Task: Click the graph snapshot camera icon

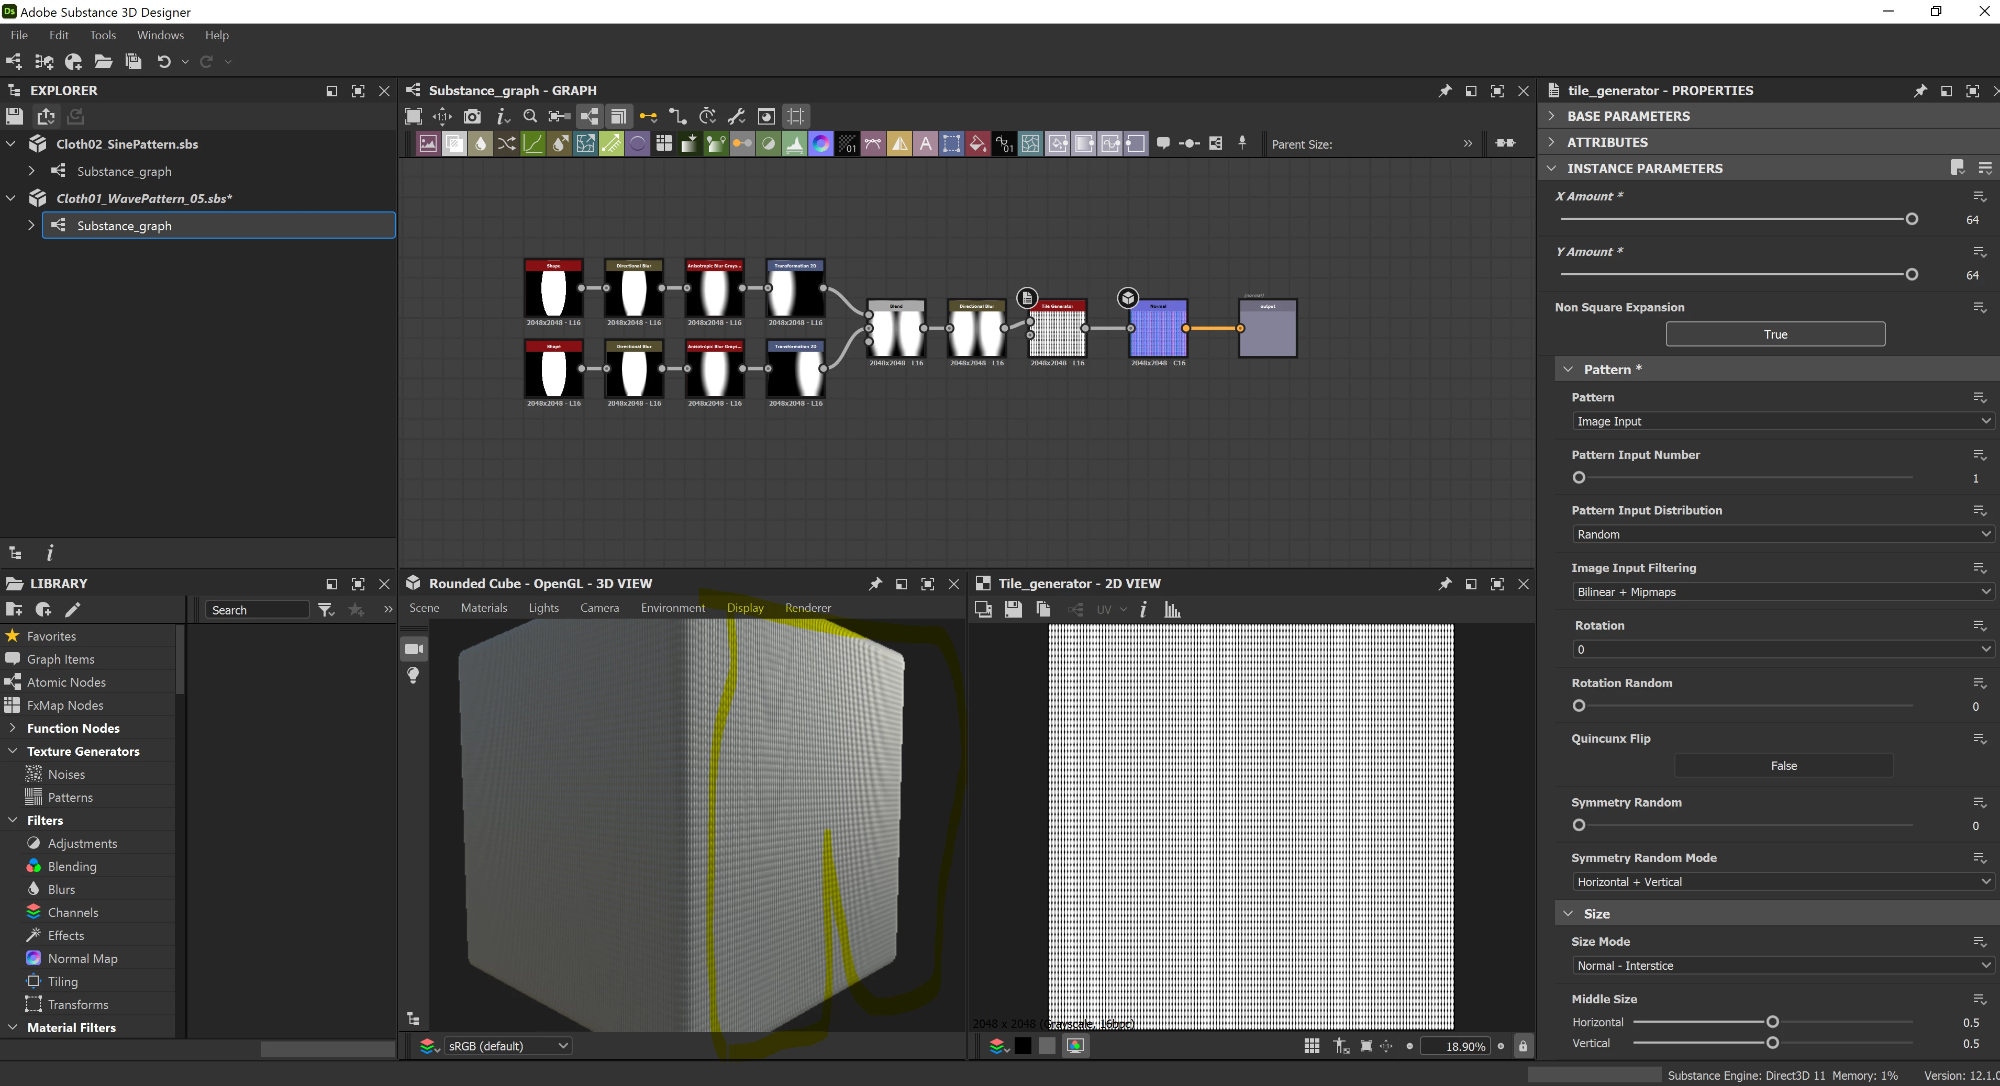Action: click(471, 116)
